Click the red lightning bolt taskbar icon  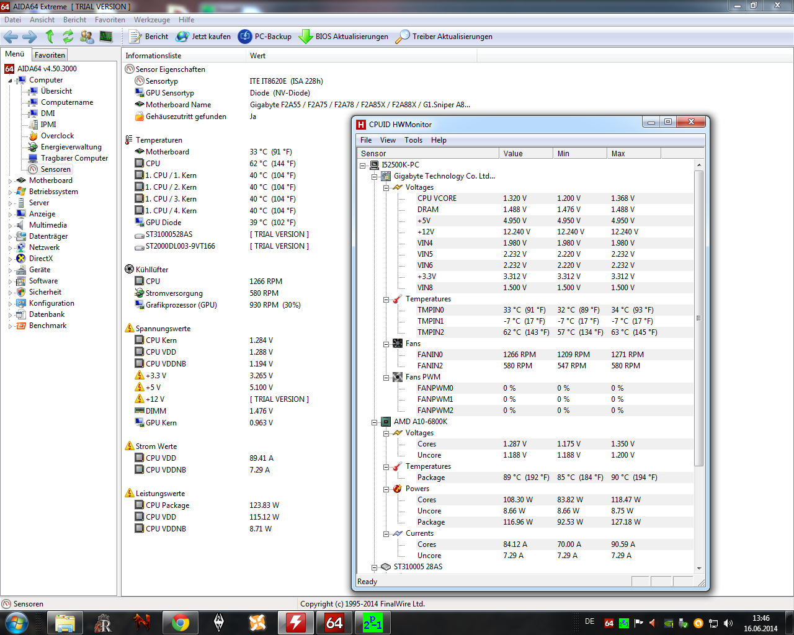click(296, 623)
